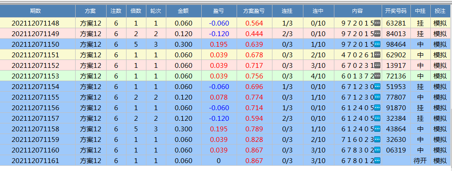The width and height of the screenshot is (452, 171).
Task: Click the blue ellipsis icon in row 202112071154
Action: pyautogui.click(x=377, y=86)
